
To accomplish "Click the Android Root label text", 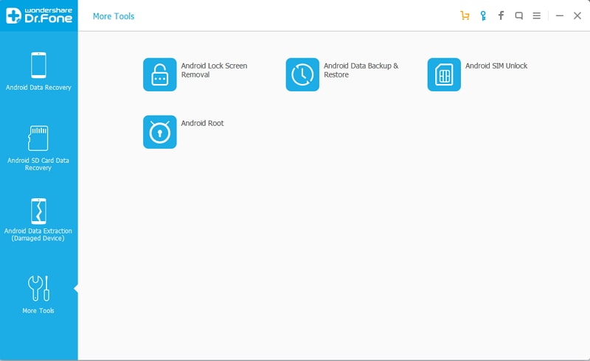I will (x=202, y=123).
